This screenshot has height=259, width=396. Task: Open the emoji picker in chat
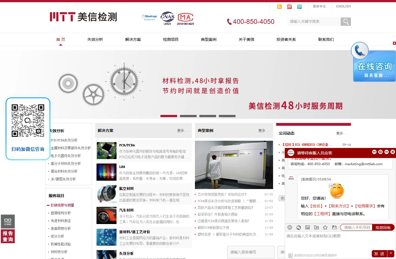pyautogui.click(x=290, y=227)
